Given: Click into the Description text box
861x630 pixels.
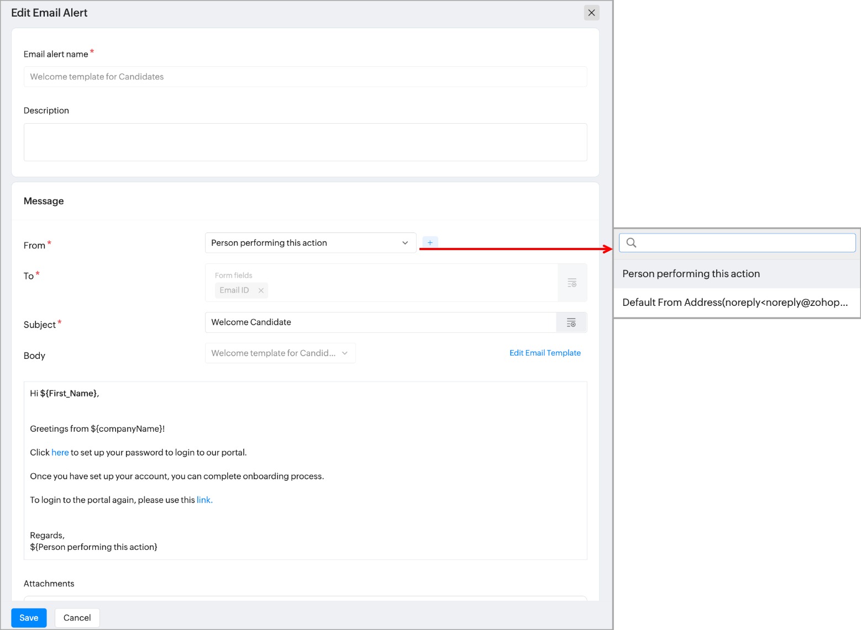Looking at the screenshot, I should pos(305,142).
